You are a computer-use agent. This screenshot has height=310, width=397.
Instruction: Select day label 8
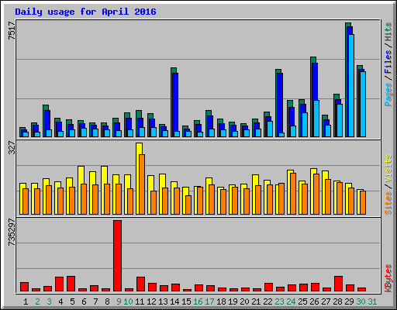[107, 301]
